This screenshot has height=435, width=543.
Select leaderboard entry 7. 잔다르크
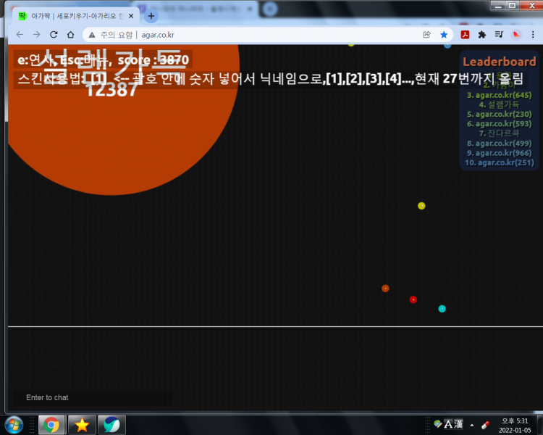499,133
